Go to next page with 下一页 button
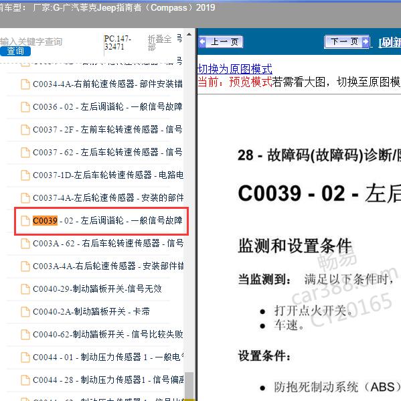Viewport: 401px width, 401px height. click(347, 42)
